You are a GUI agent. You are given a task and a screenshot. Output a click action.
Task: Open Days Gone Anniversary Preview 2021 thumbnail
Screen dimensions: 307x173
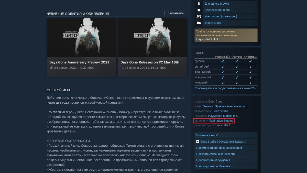coord(81,38)
